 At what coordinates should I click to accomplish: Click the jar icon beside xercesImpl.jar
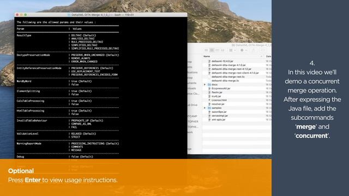click(209, 116)
